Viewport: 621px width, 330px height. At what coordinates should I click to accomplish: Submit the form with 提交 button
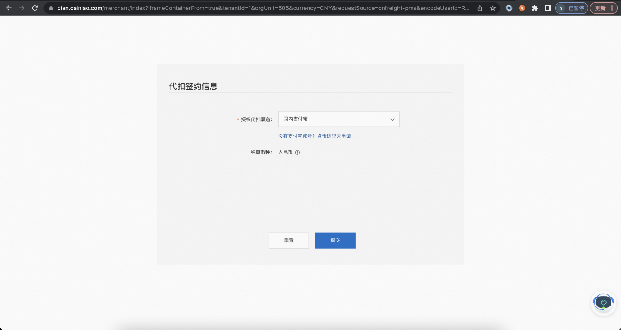pyautogui.click(x=335, y=240)
